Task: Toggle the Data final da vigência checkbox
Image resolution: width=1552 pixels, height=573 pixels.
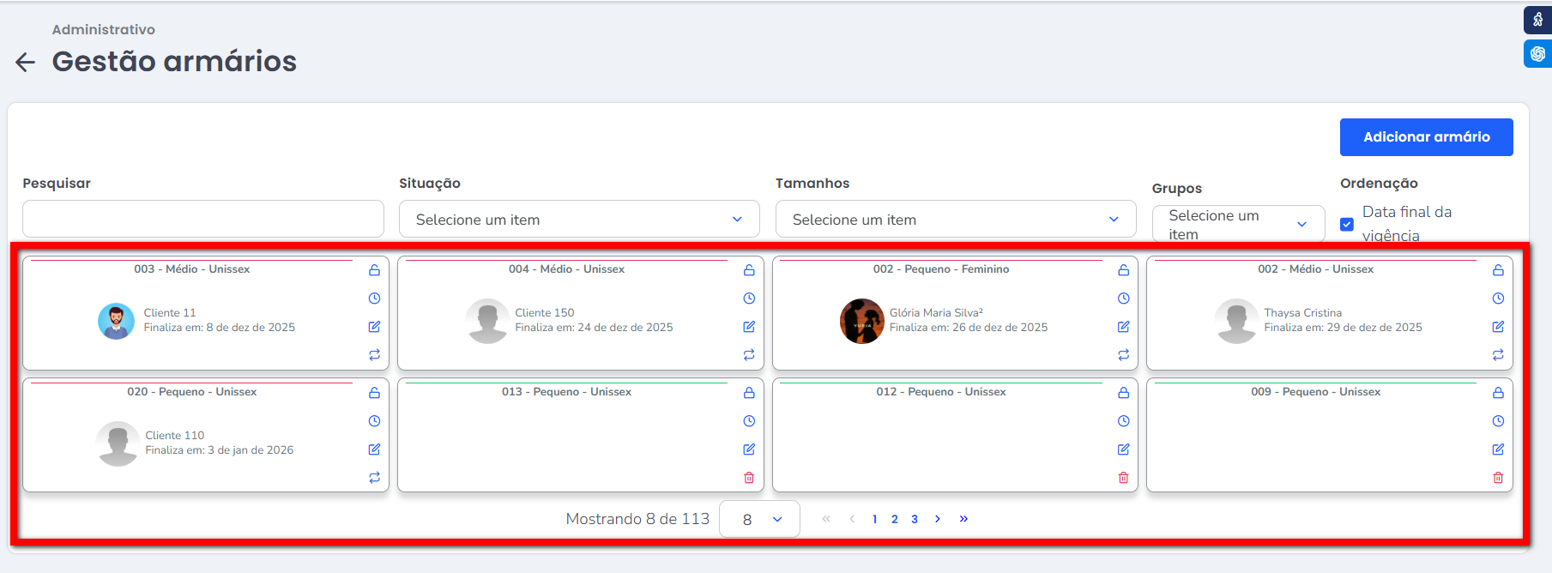Action: click(x=1347, y=224)
